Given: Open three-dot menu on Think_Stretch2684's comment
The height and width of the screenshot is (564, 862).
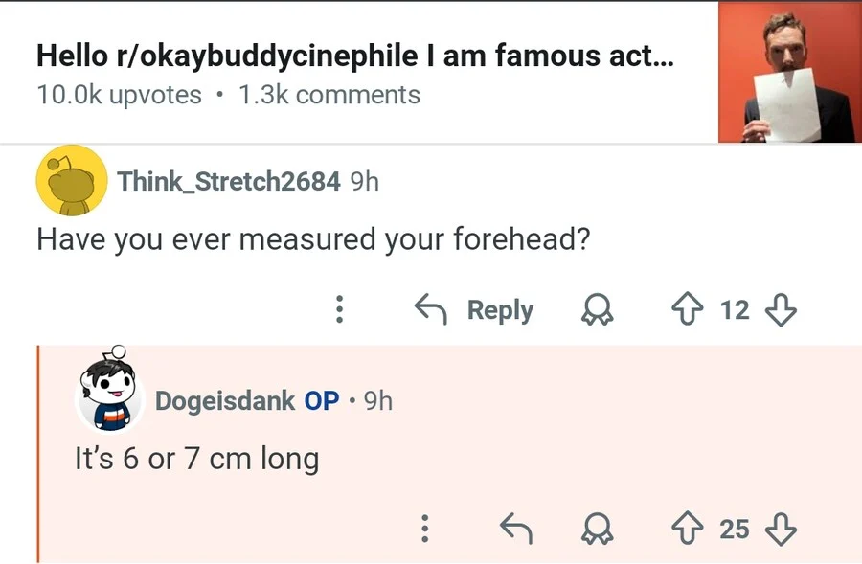Looking at the screenshot, I should click(x=338, y=309).
